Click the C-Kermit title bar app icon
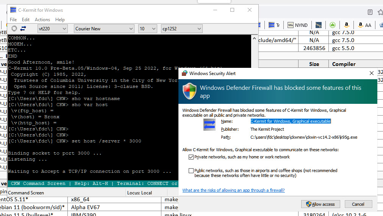383x216 pixels. 13,10
